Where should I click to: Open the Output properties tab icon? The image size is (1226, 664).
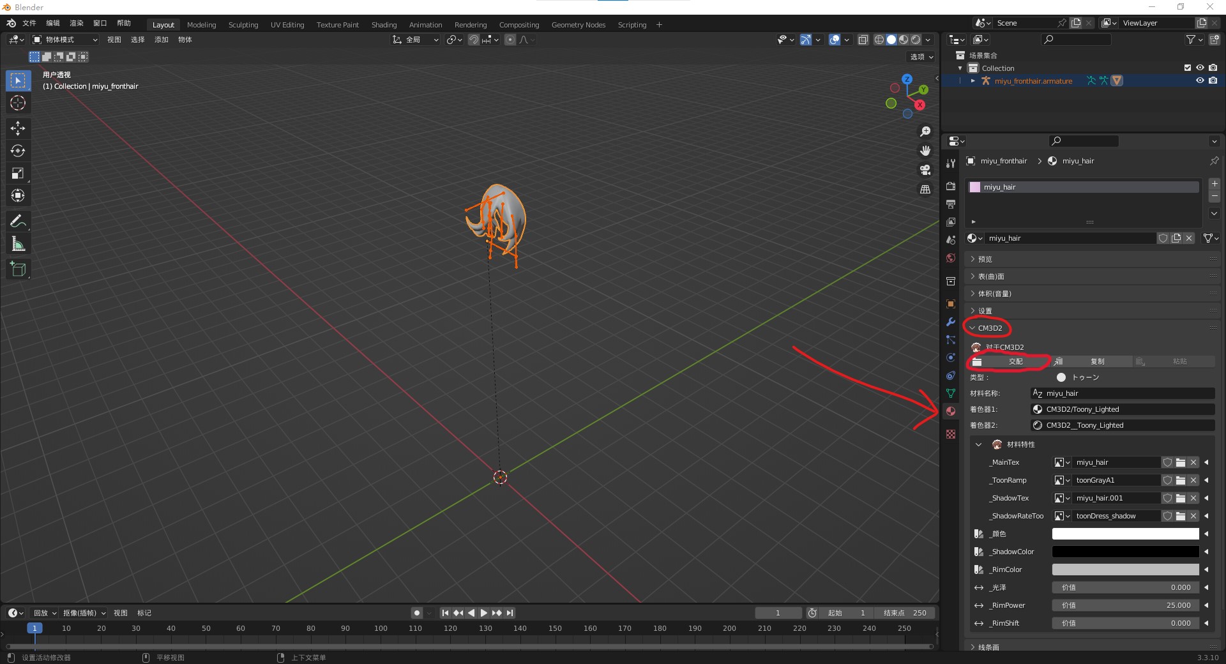tap(951, 204)
